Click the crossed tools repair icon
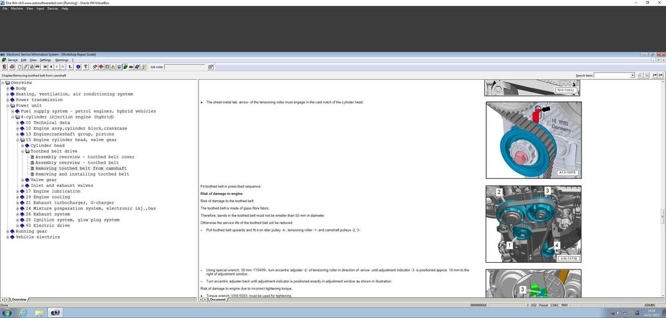The image size is (666, 318). coord(95,67)
